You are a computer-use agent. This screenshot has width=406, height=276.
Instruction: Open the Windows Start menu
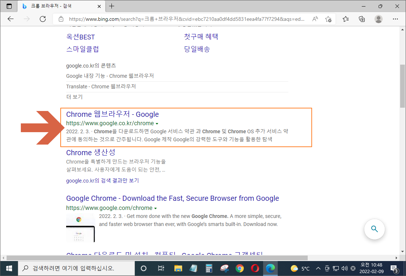tap(9, 268)
